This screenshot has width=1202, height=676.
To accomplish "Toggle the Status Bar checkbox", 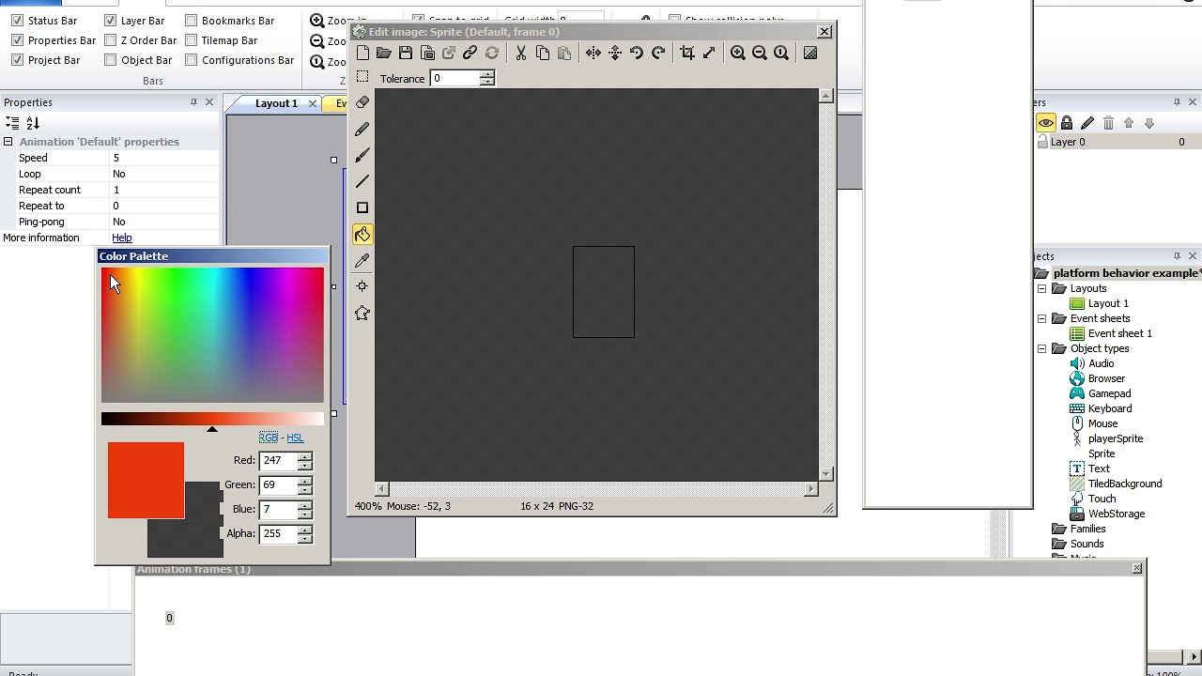I will click(x=17, y=21).
